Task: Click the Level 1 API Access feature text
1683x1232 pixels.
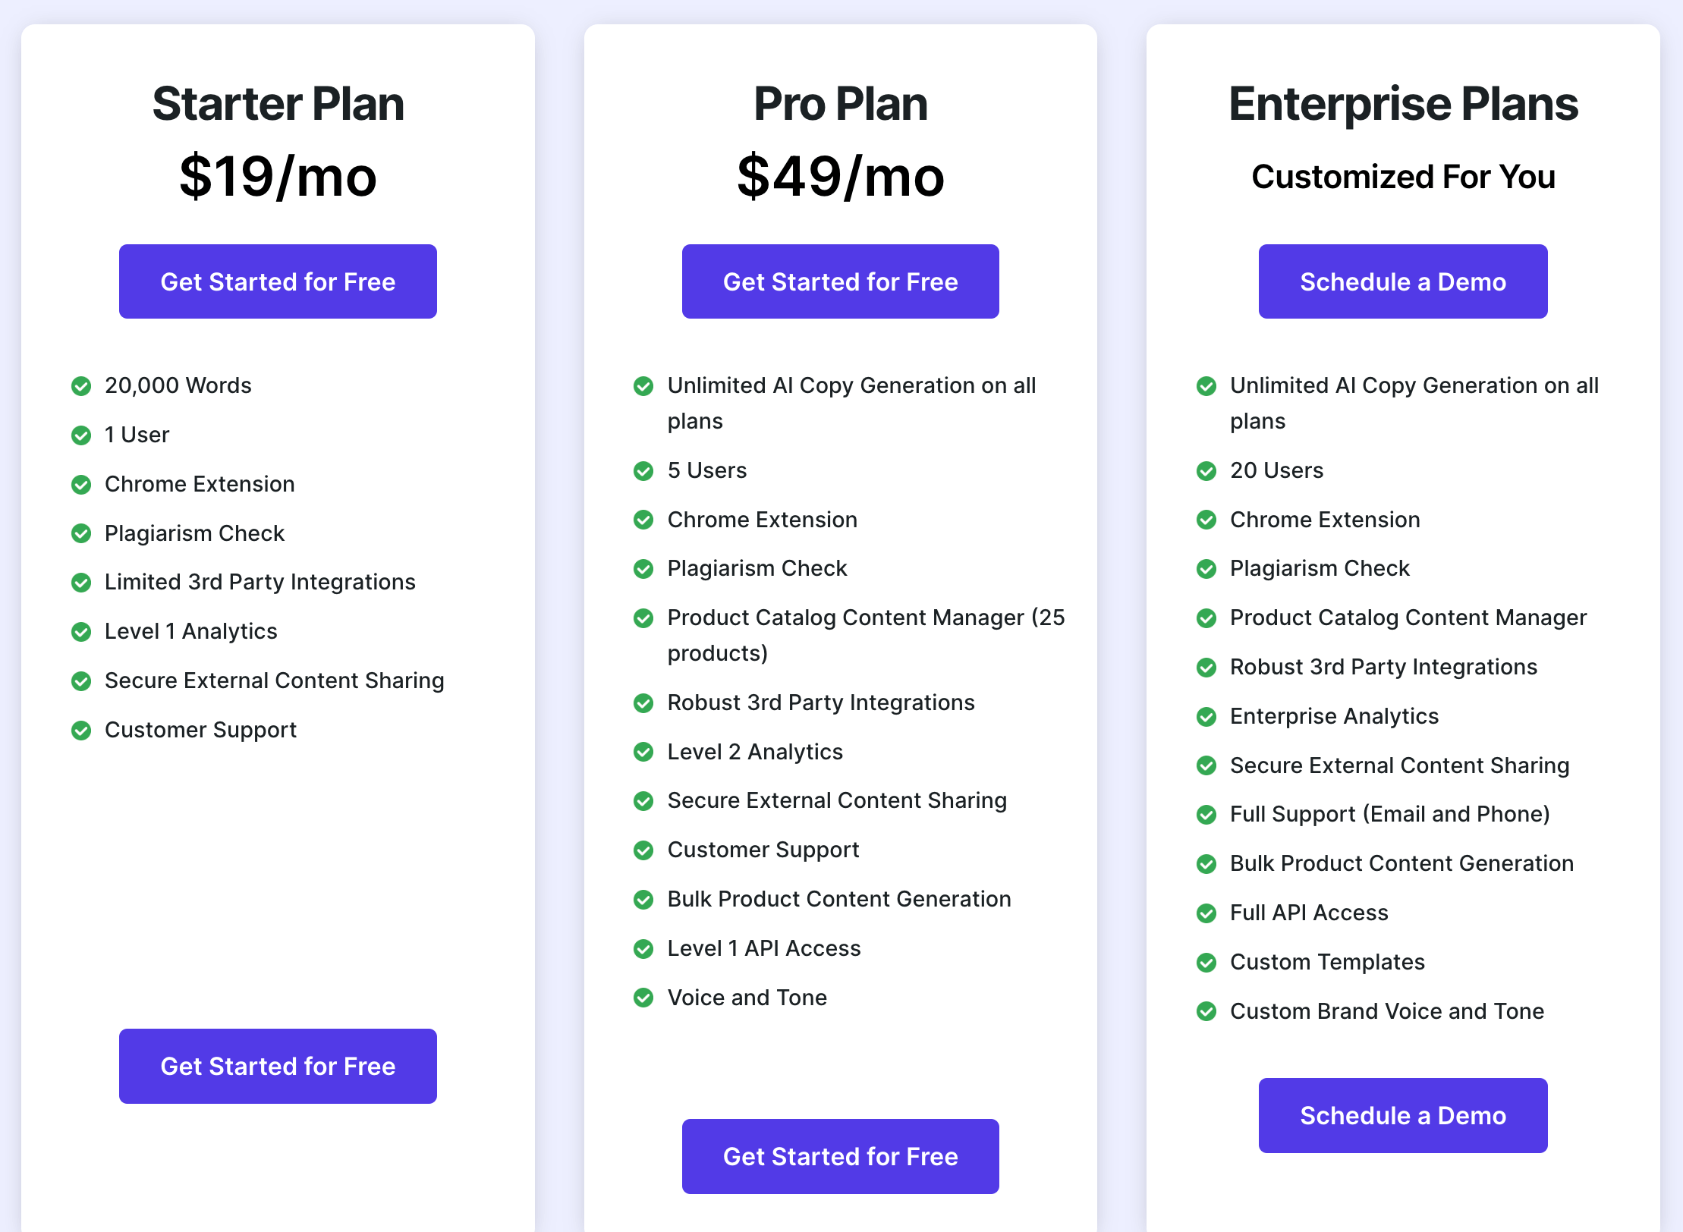Action: pyautogui.click(x=764, y=948)
